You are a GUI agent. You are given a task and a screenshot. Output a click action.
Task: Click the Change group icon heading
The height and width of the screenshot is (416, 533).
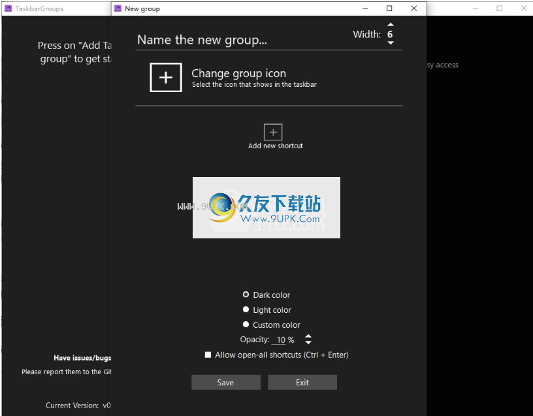click(x=238, y=73)
